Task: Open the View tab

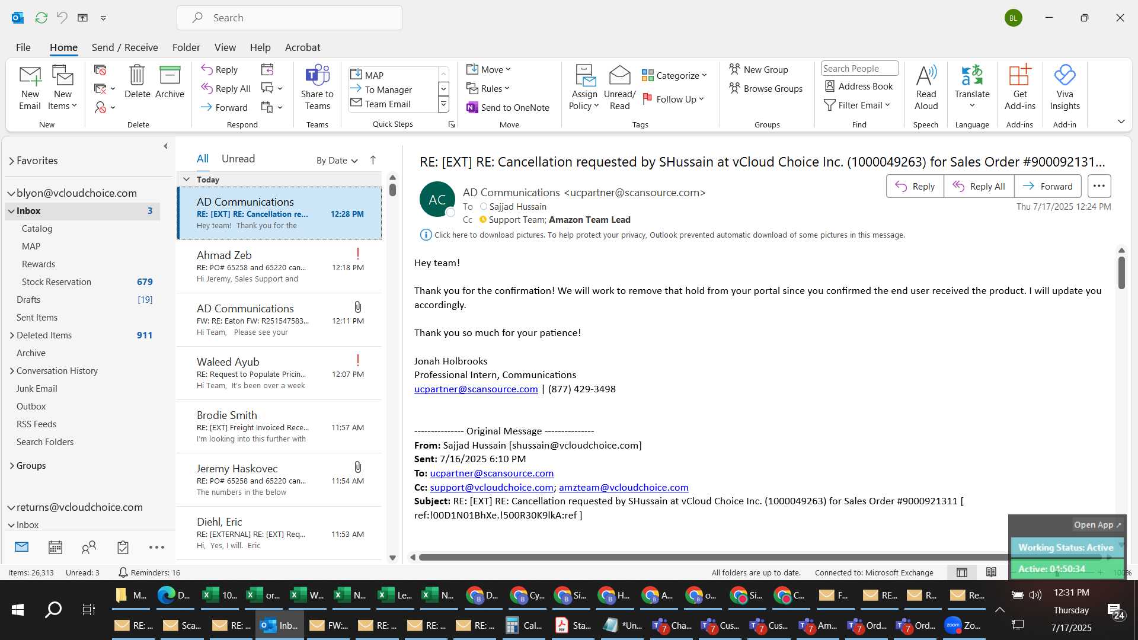Action: click(225, 47)
